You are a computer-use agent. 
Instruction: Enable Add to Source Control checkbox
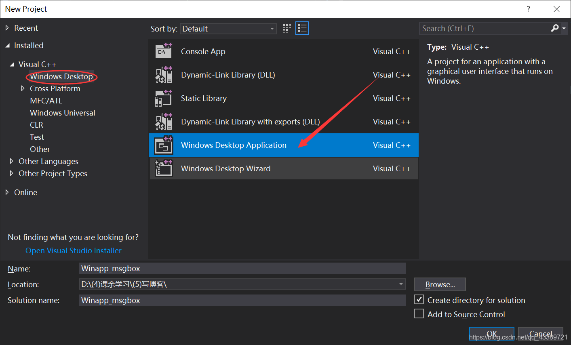[x=419, y=314]
